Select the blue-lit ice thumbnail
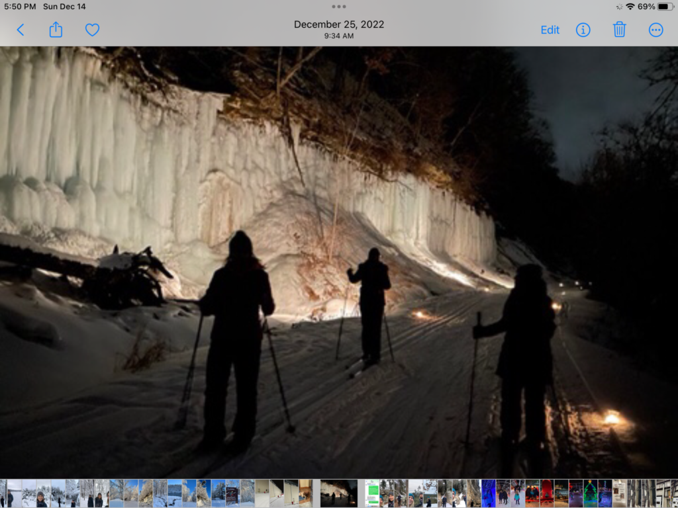678x508 pixels. [488, 493]
